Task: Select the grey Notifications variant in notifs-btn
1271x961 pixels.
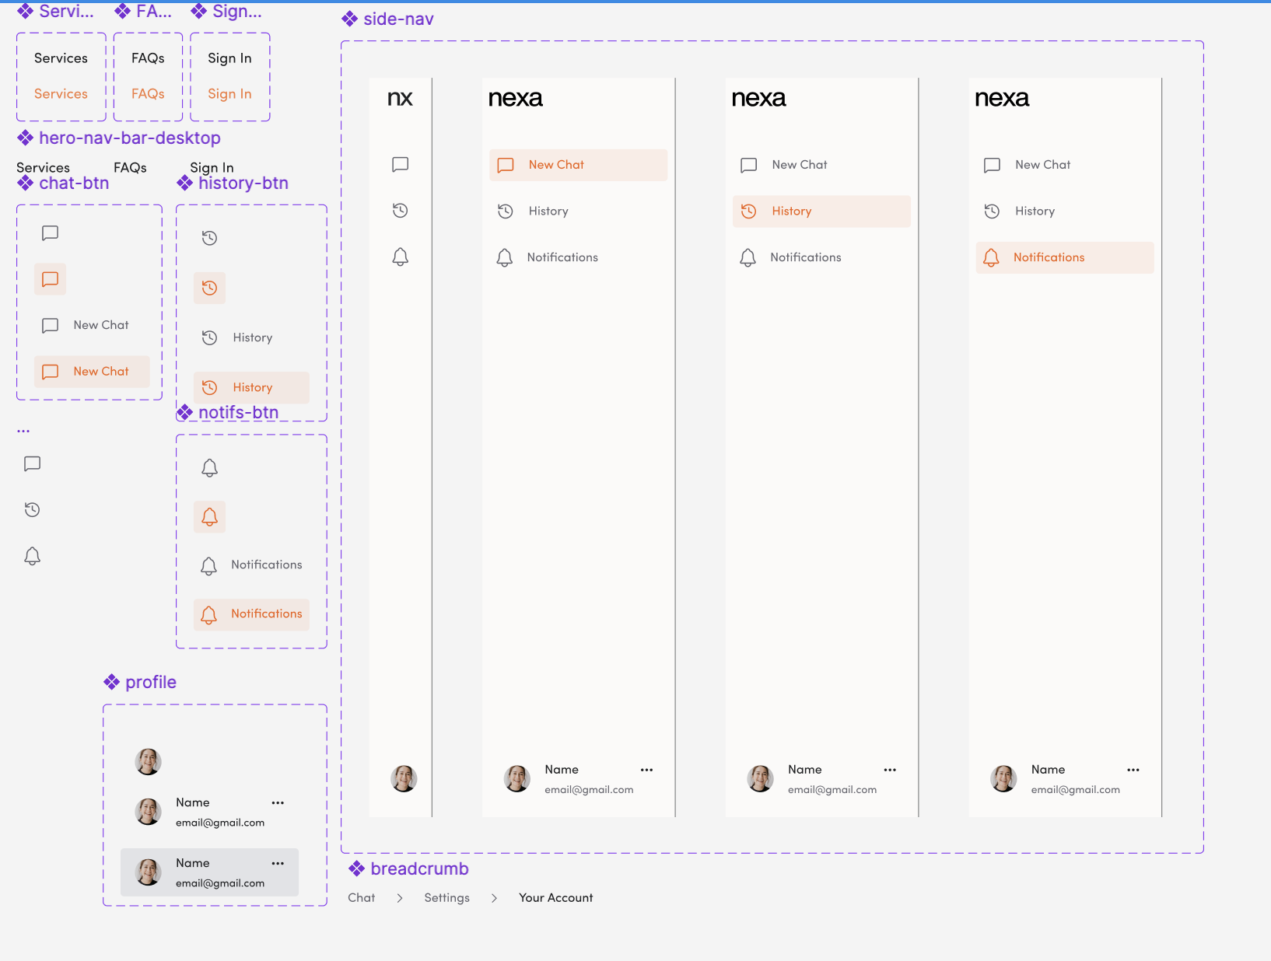Action: 251,565
